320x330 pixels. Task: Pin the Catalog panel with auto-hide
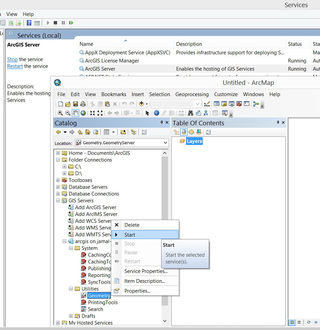[x=162, y=122]
